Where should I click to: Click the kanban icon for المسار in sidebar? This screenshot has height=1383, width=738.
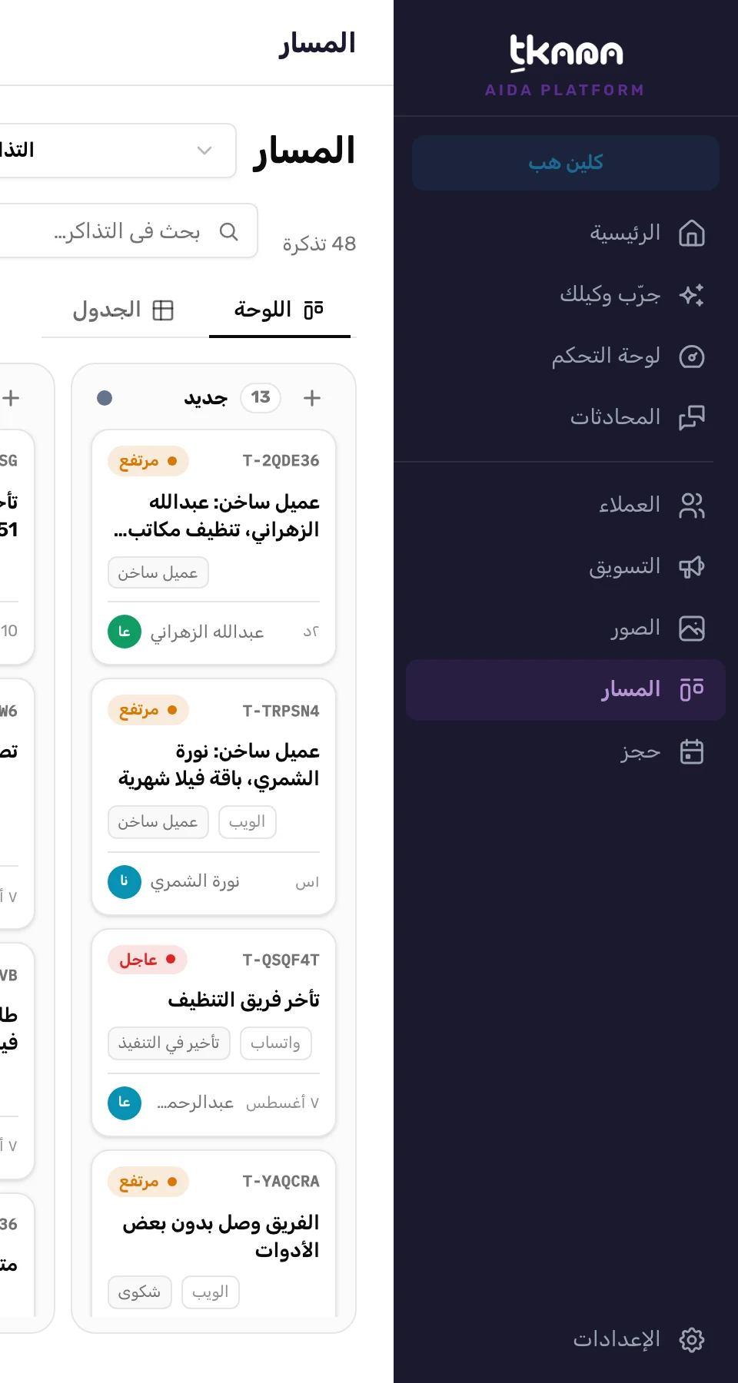pos(692,689)
